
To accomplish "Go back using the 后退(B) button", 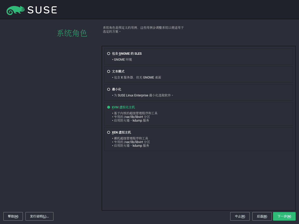I will pyautogui.click(x=262, y=216).
